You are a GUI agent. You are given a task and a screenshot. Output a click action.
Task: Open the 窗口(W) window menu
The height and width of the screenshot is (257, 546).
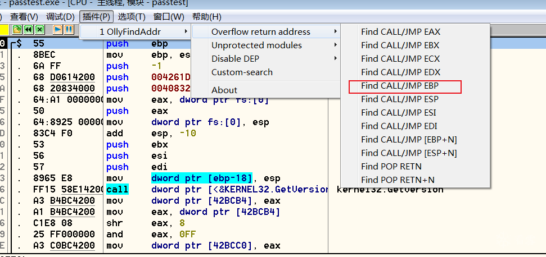point(169,17)
